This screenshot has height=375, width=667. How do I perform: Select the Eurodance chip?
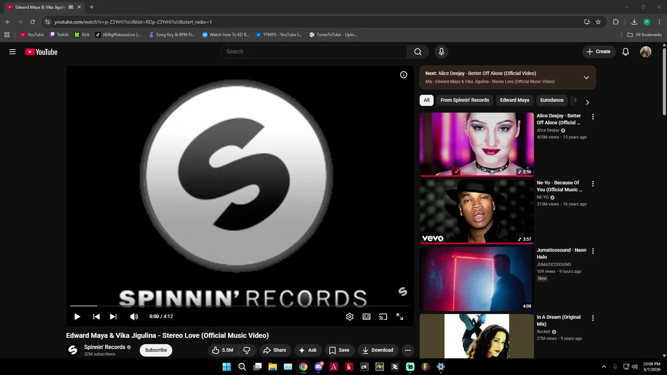[x=552, y=100]
